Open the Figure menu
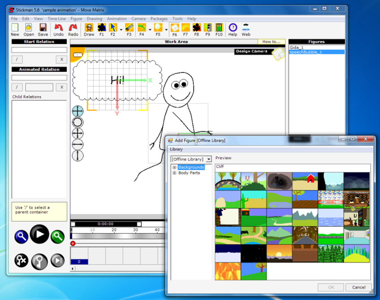 tap(76, 19)
